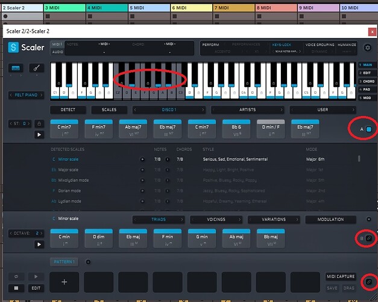378x302 pixels.
Task: Click the DETECT button
Action: (68, 110)
